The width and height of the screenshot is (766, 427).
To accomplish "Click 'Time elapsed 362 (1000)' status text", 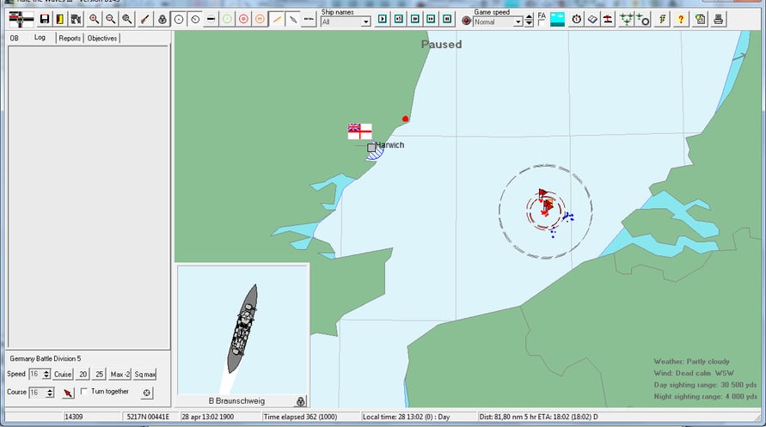I will tap(300, 417).
